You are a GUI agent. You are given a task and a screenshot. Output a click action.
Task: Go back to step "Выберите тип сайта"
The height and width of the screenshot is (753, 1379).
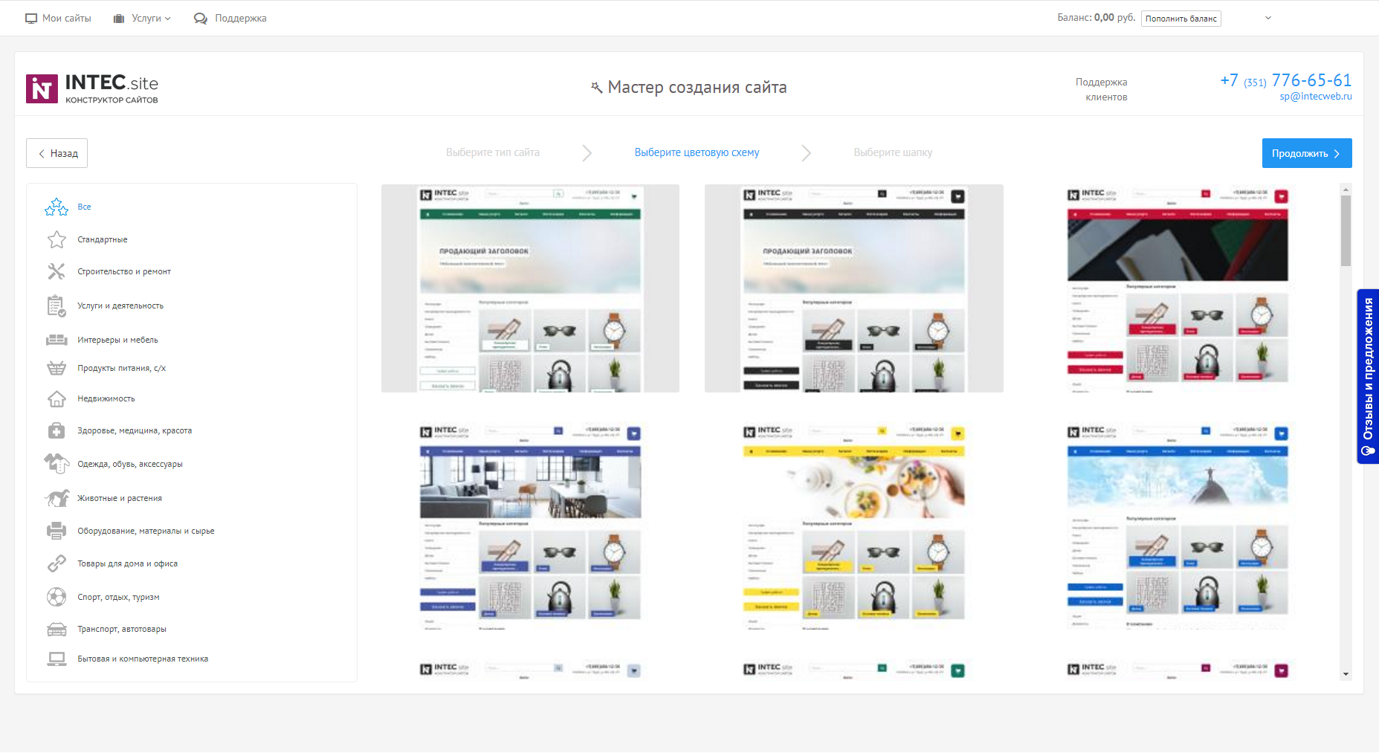tap(493, 152)
